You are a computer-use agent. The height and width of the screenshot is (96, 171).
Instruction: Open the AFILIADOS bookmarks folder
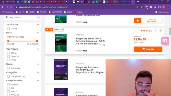click(42, 12)
